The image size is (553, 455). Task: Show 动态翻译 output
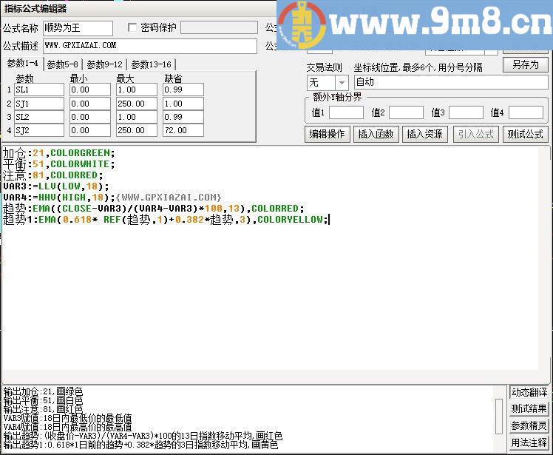tap(529, 392)
